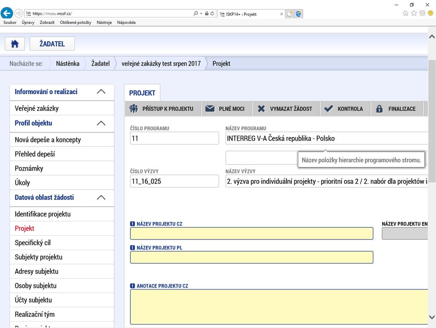Close the ISKP14+ Projekt tab
The height and width of the screenshot is (328, 436).
pos(281,14)
